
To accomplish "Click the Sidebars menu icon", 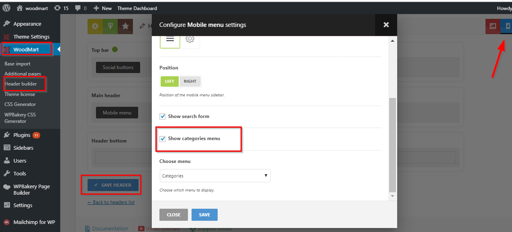I will 6,148.
